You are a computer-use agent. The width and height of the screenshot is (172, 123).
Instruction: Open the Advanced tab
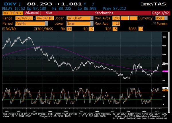[x=32, y=13]
